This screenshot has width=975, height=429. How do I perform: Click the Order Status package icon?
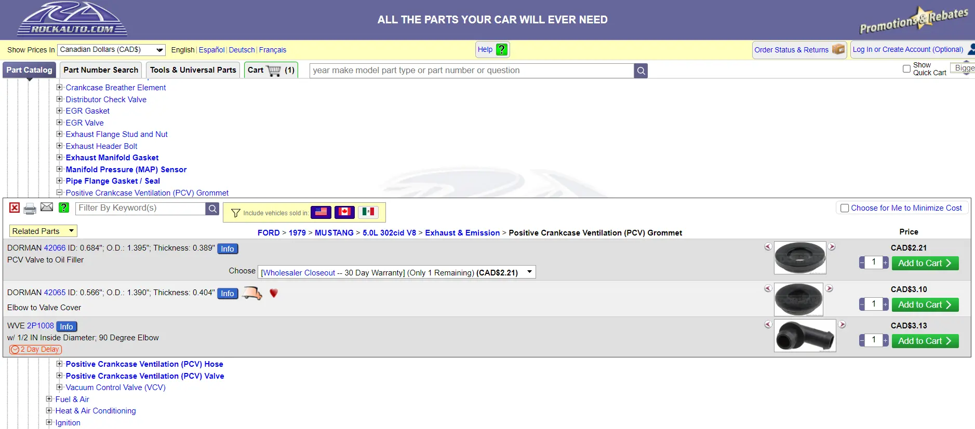point(838,49)
